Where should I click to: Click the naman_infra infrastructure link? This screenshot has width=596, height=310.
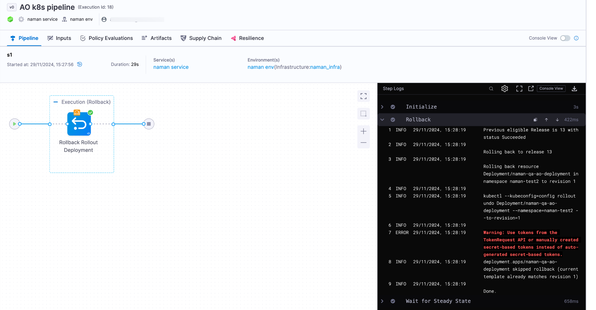point(325,67)
